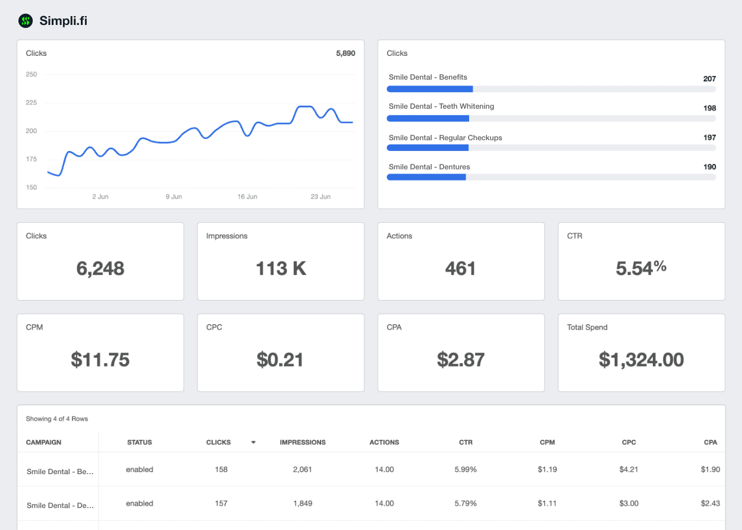742x530 pixels.
Task: Sort the table by the CTR column
Action: 466,442
